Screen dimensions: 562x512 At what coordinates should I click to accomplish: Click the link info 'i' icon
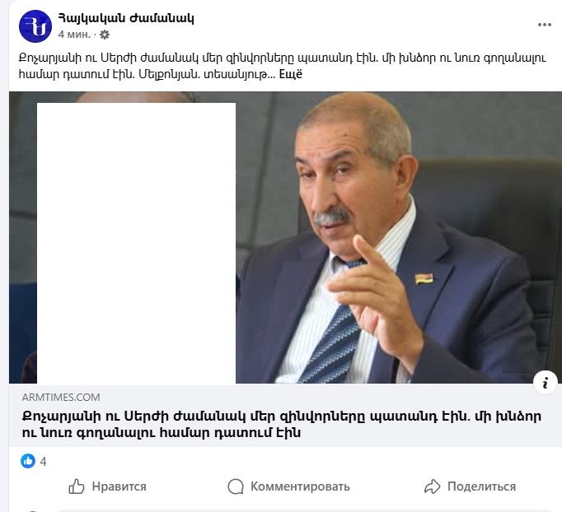(546, 383)
